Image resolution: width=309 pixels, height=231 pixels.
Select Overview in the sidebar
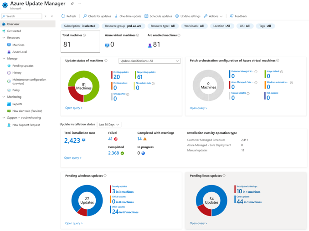pos(28,24)
